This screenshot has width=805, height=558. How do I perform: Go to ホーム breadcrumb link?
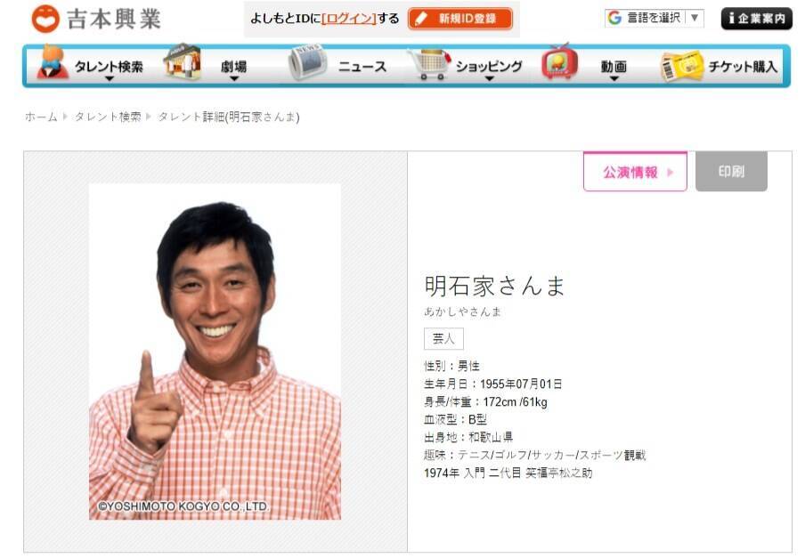[x=41, y=117]
